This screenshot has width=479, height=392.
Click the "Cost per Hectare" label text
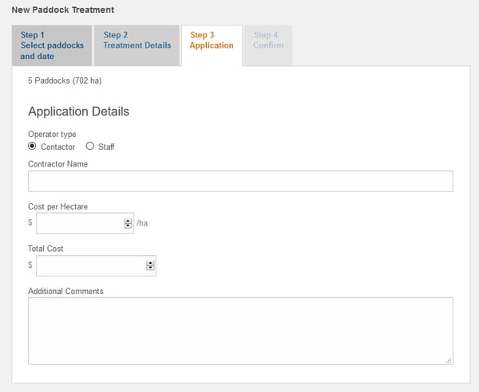[57, 206]
